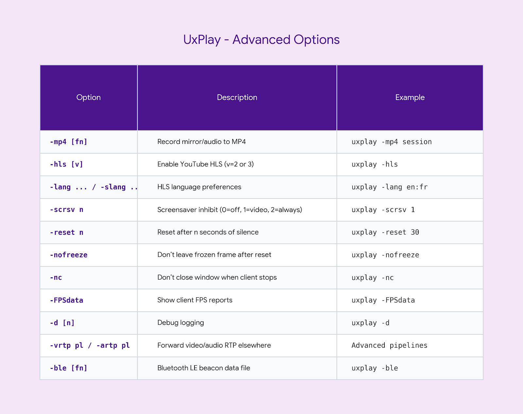Image resolution: width=523 pixels, height=414 pixels.
Task: Select 'Debug logging' description
Action: pyautogui.click(x=180, y=323)
